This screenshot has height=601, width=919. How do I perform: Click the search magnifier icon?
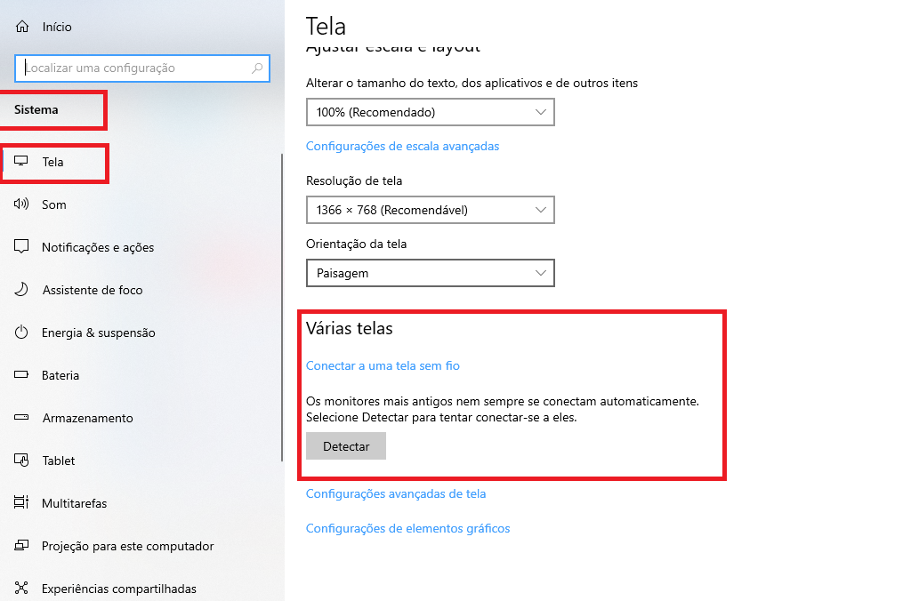(257, 68)
